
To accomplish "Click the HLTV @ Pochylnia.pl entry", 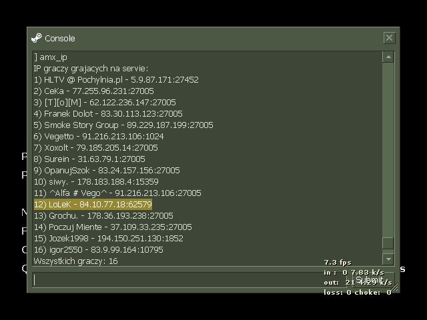I will pos(116,79).
